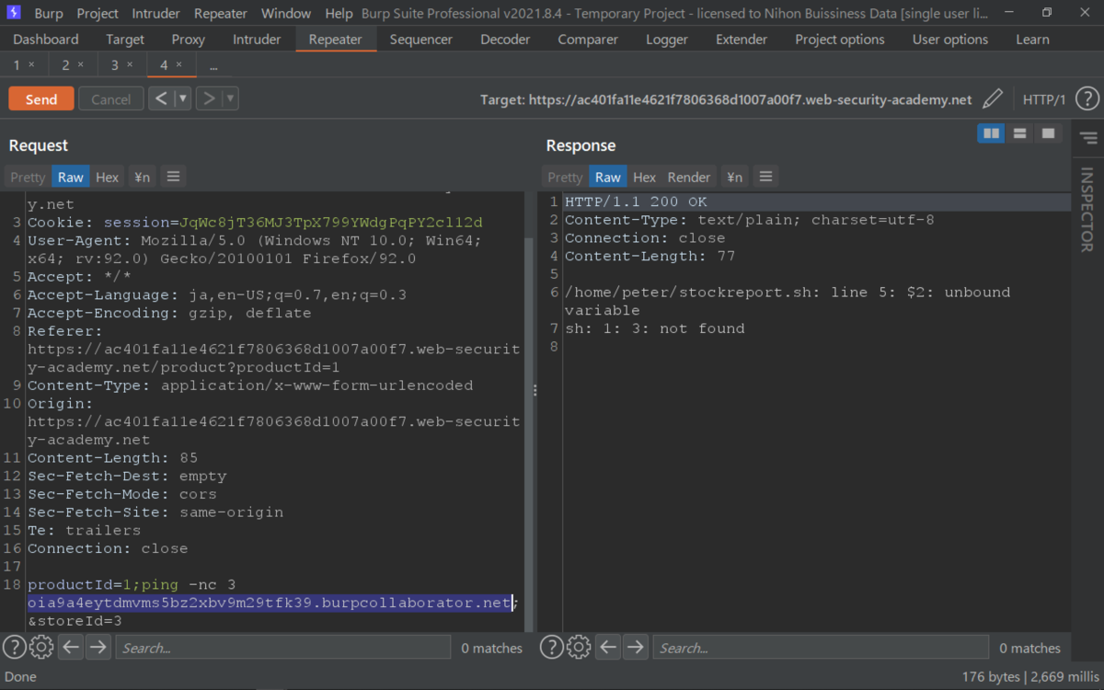
Task: Switch to the Target tab
Action: point(125,40)
